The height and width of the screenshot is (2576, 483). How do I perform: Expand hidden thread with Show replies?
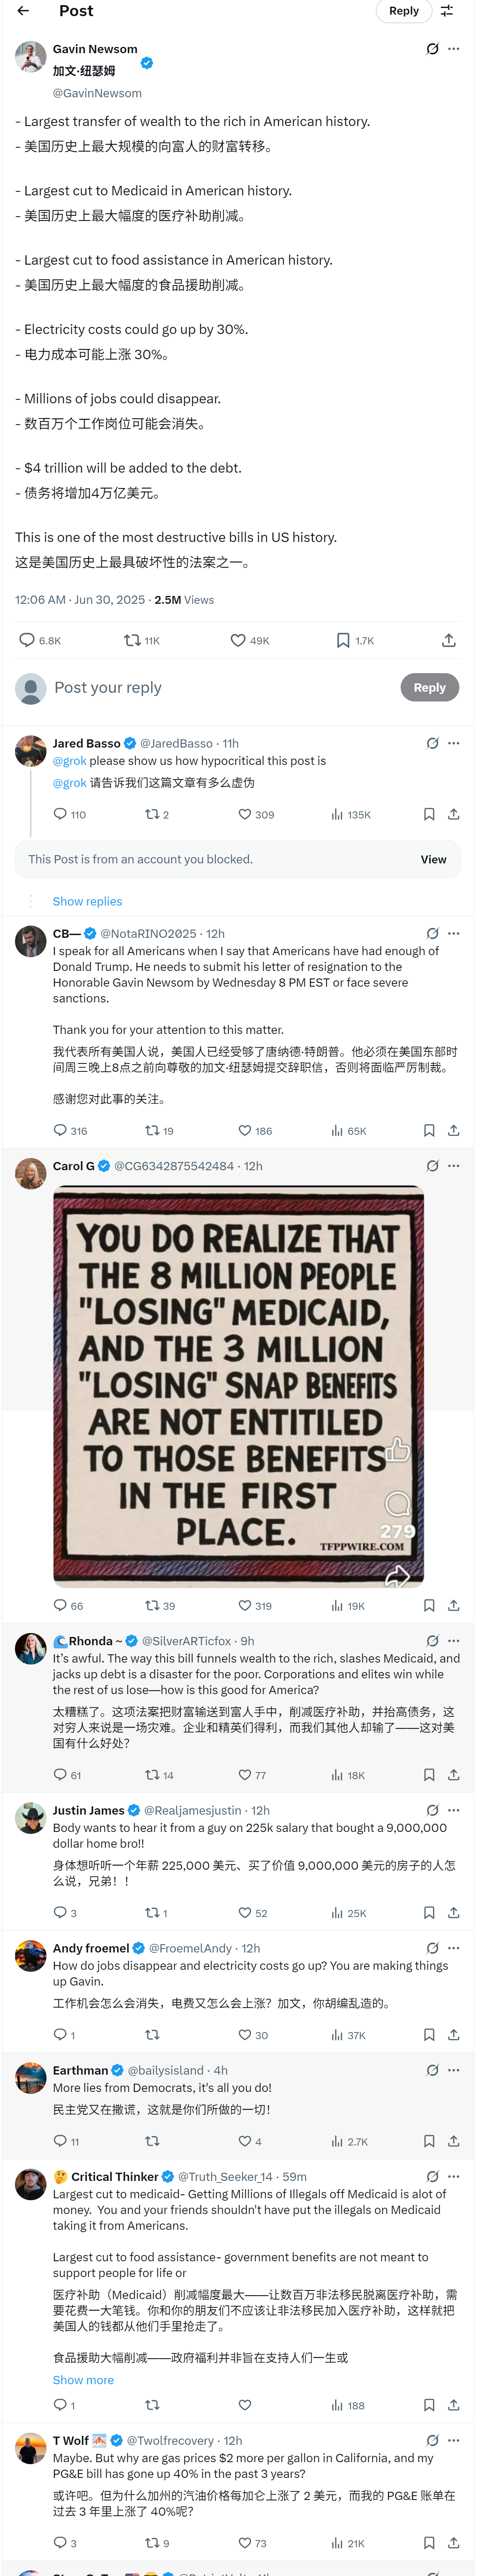coord(87,901)
